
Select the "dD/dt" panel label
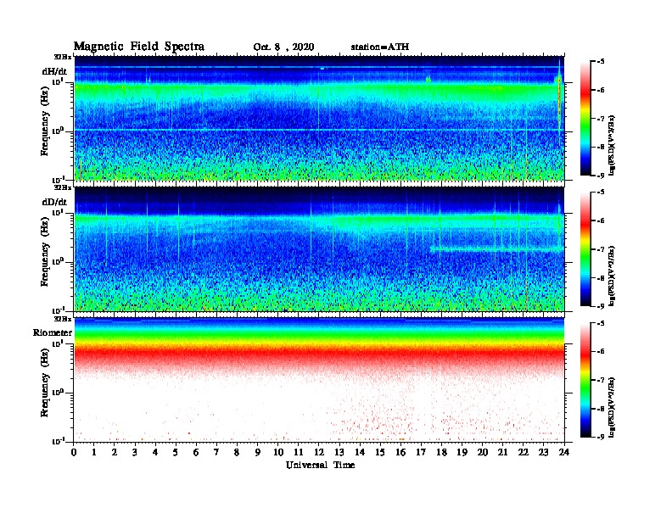54,202
